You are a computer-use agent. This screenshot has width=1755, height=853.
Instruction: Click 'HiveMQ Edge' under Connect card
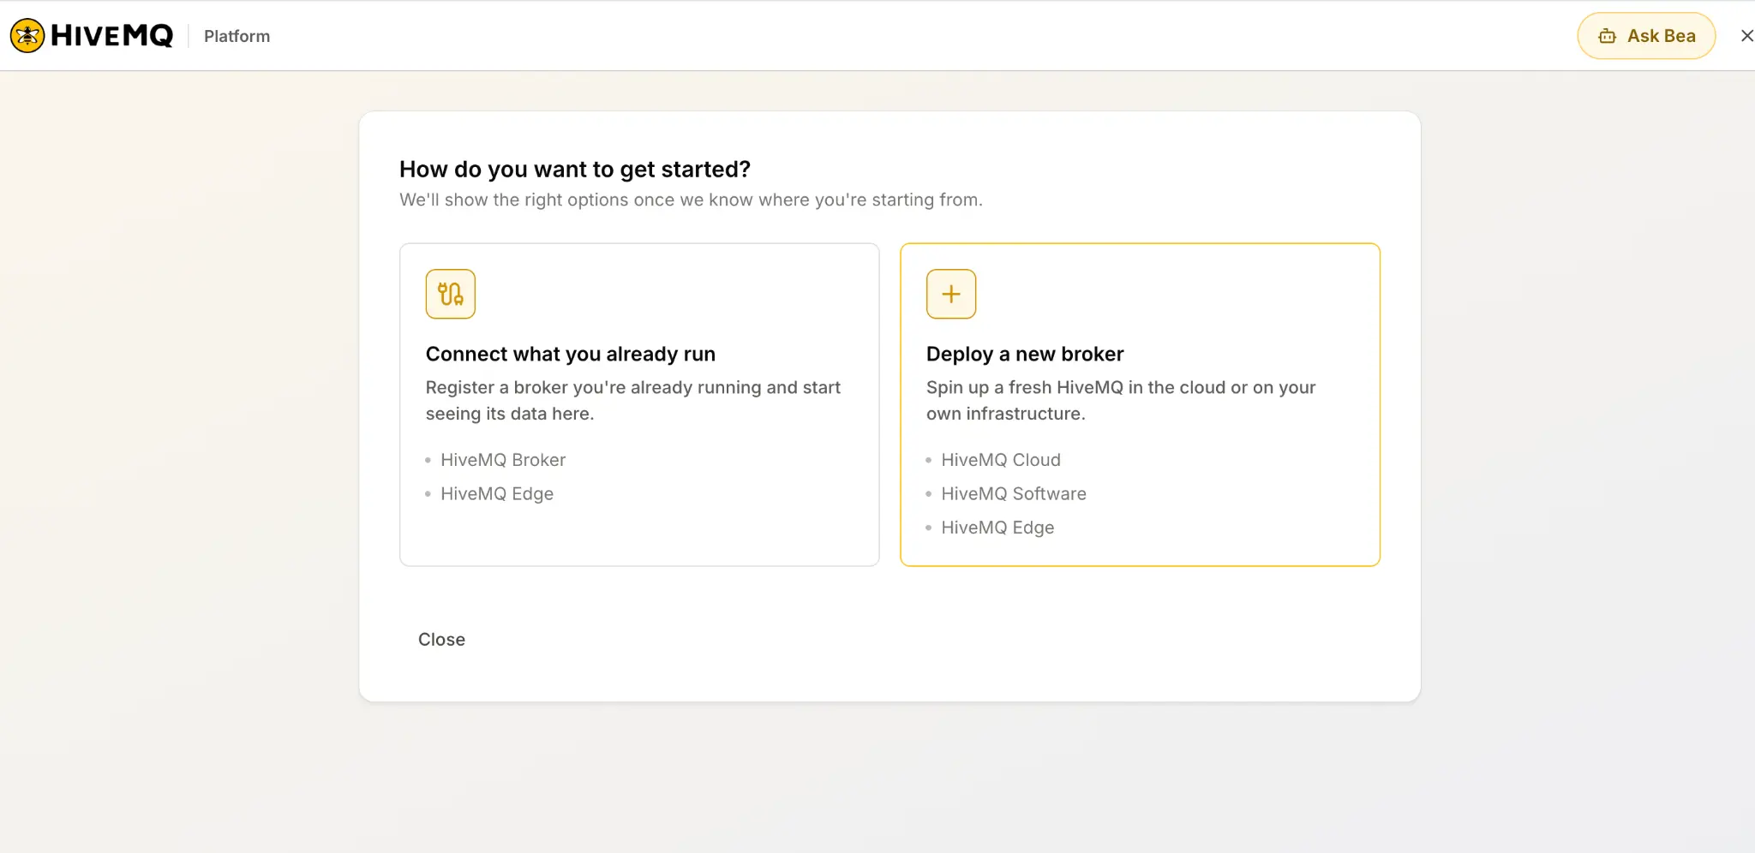(x=497, y=494)
